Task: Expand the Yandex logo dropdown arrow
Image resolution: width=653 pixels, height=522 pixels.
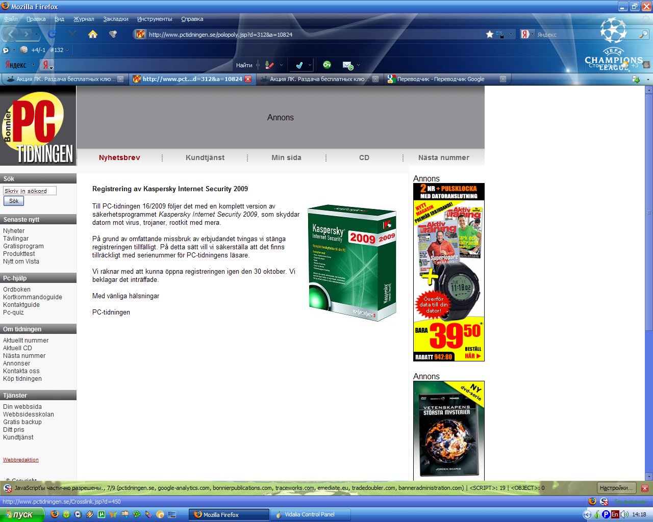Action: click(x=33, y=65)
